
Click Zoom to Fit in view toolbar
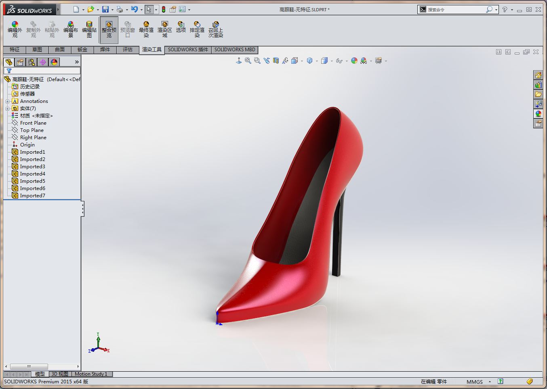248,61
